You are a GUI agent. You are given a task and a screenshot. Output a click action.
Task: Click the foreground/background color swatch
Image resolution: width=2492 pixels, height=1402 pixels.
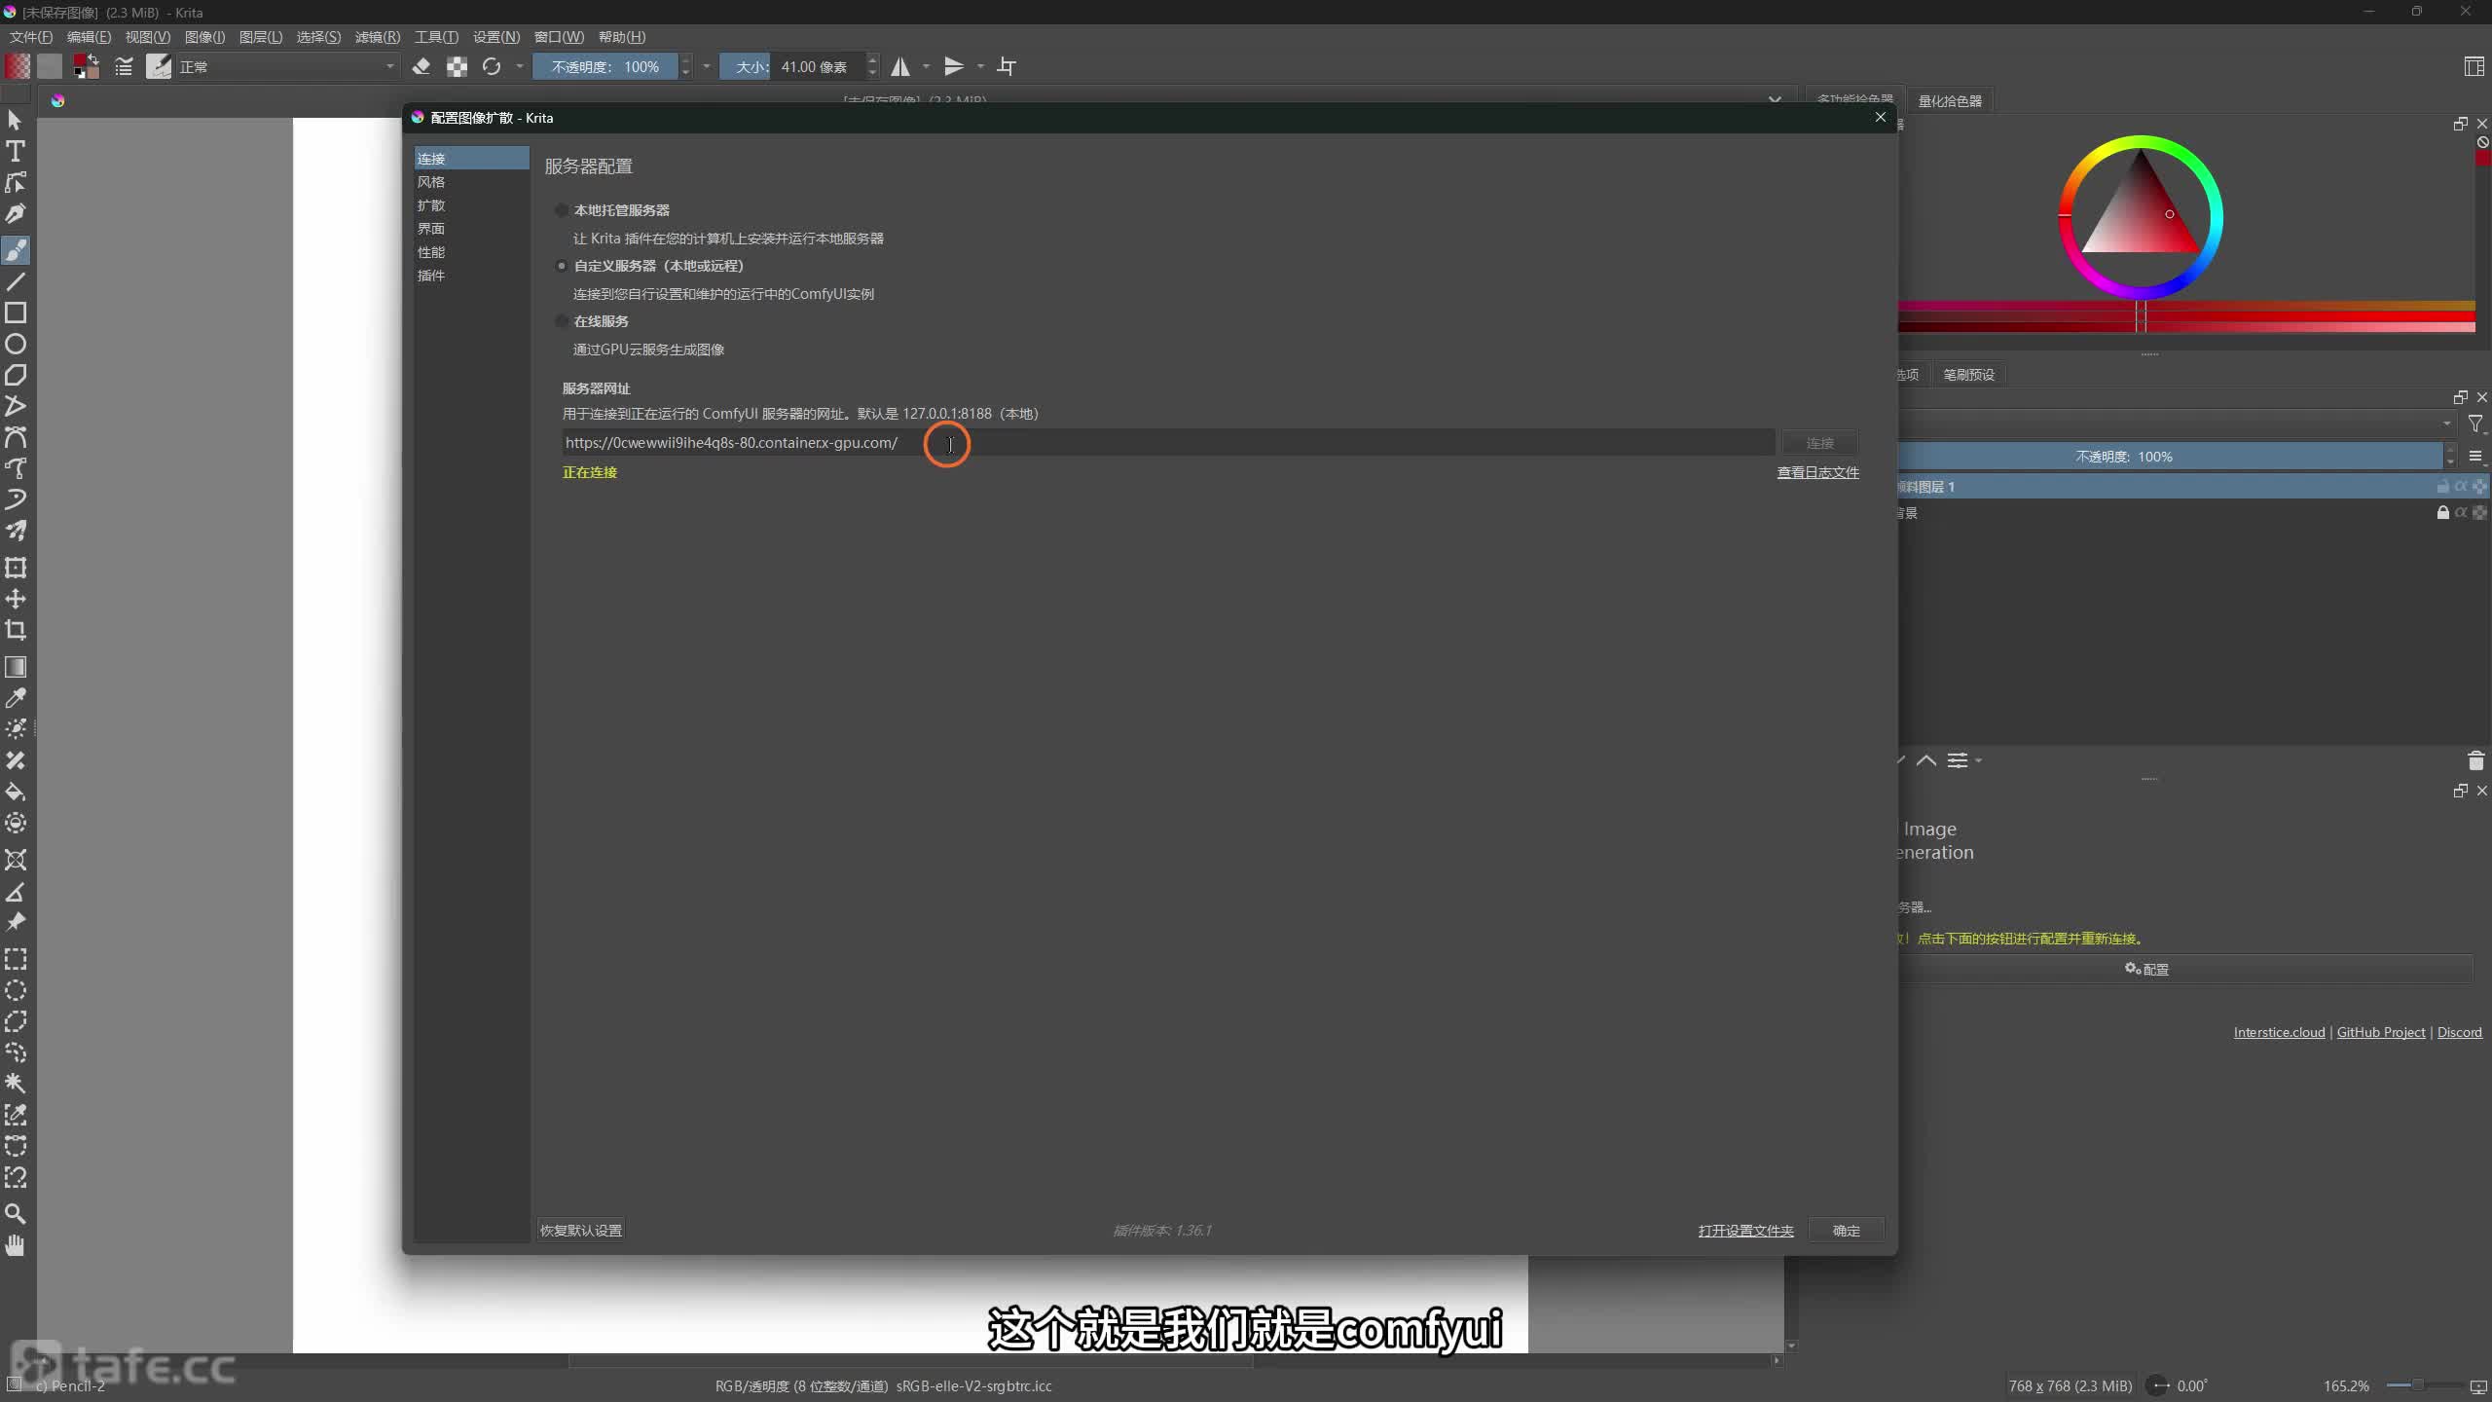point(86,66)
